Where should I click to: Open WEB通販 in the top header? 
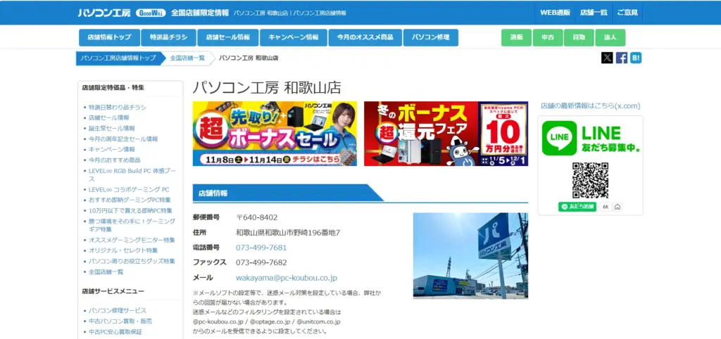tap(555, 13)
